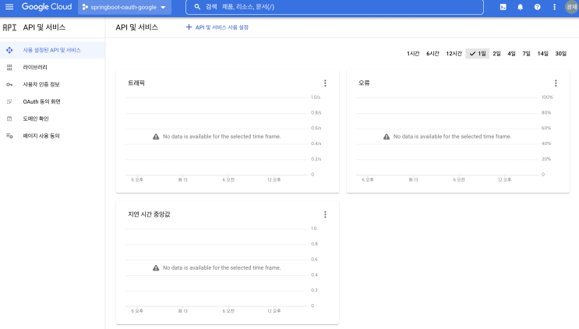Click the domain verification checkbox icon
The height and width of the screenshot is (329, 579).
pos(9,119)
